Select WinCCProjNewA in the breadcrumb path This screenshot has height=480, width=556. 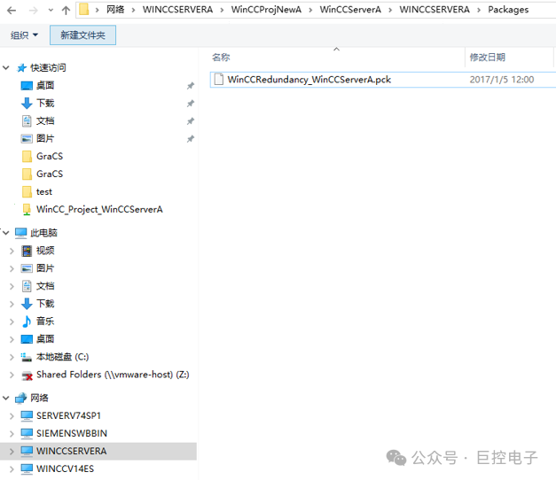[x=266, y=10]
